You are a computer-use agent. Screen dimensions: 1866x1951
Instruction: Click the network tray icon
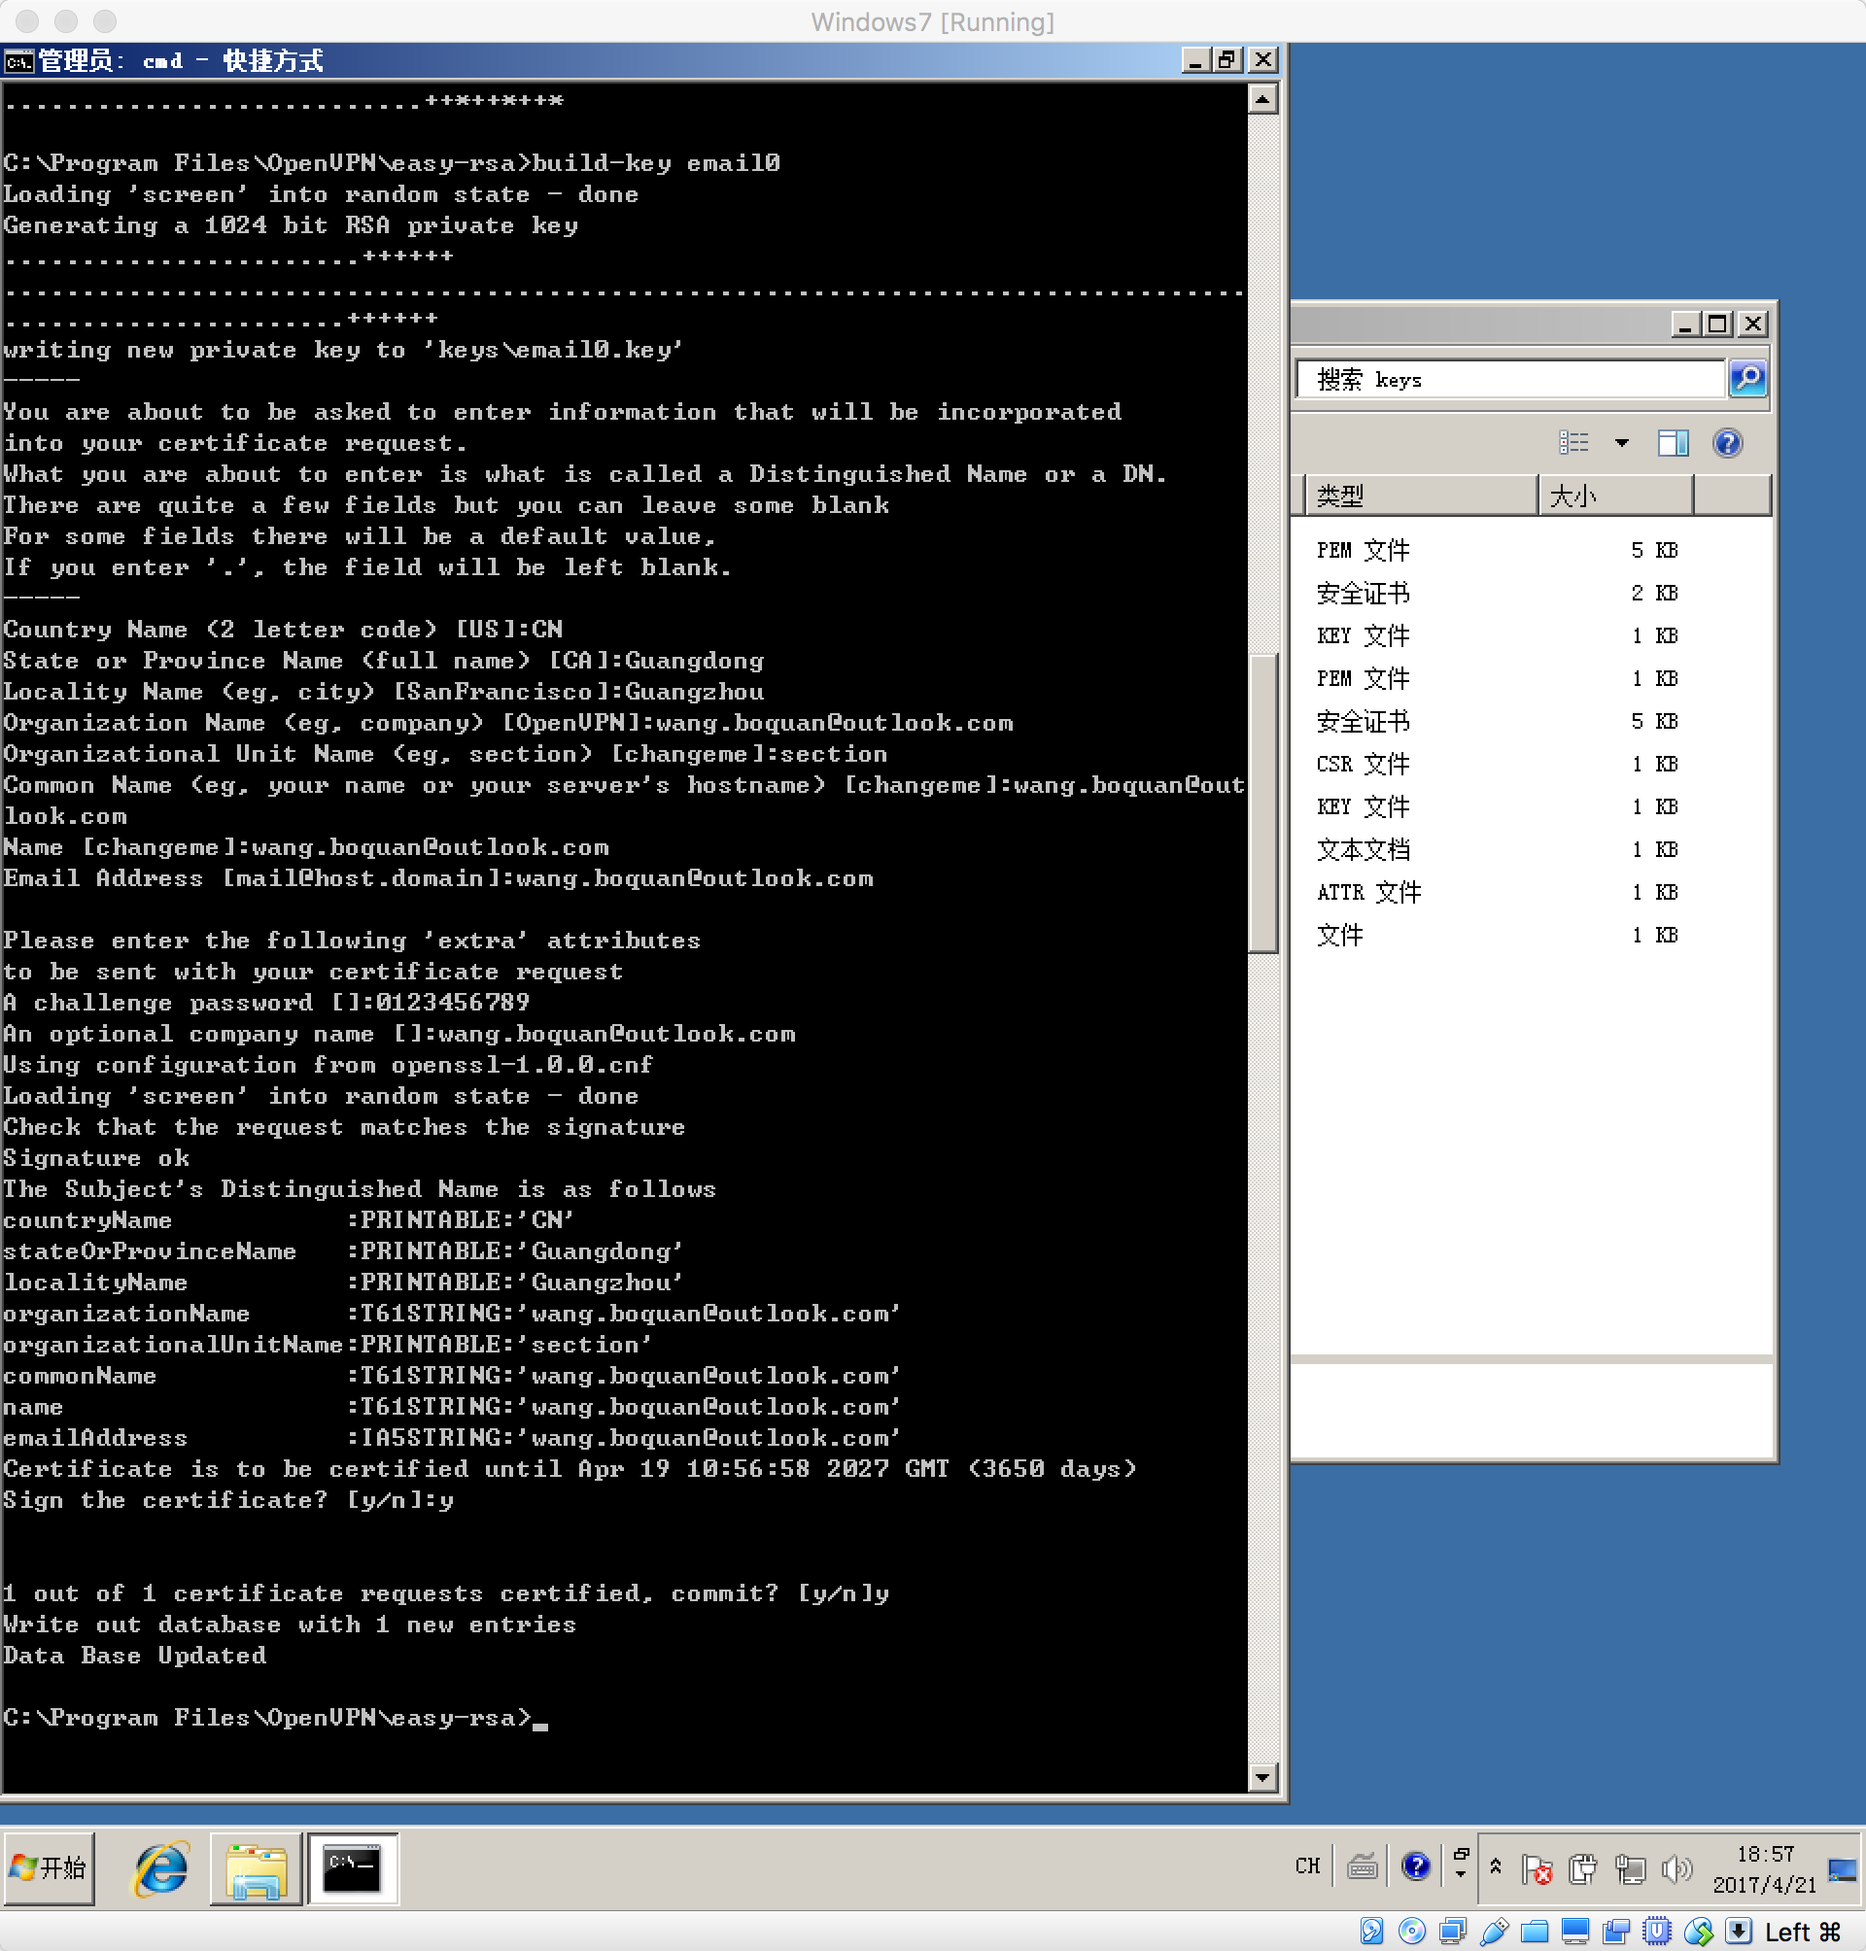click(1629, 1868)
